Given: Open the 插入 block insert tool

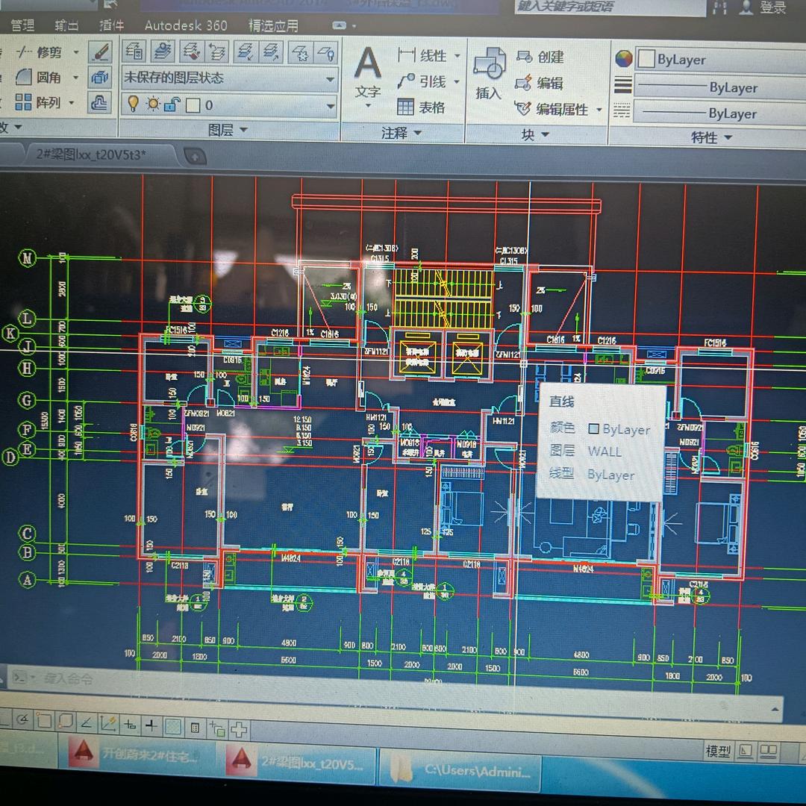Looking at the screenshot, I should (489, 73).
